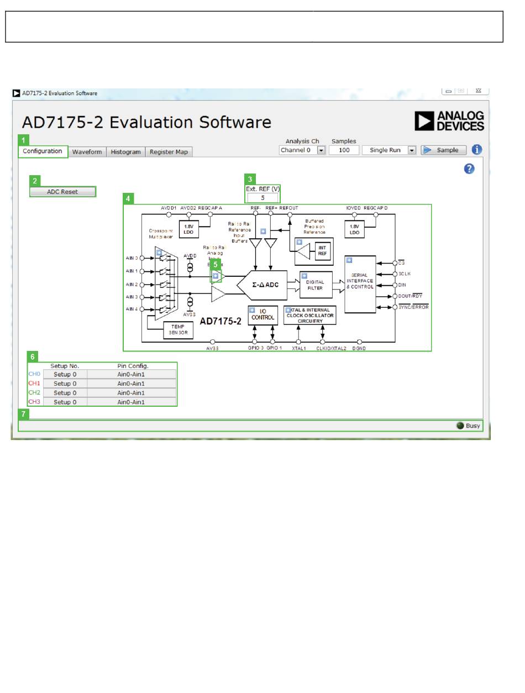The image size is (525, 693).
Task: Open the Crosspoint Multiplexer config popup icon
Action: click(x=159, y=253)
